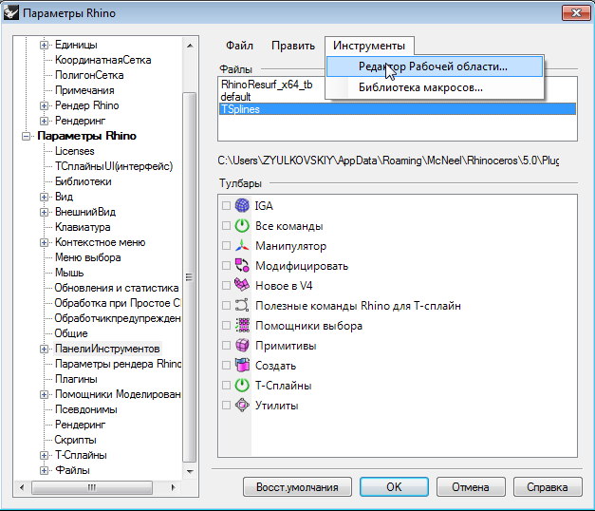Viewport: 595px width, 511px height.
Task: Expand the ПанелиИнструментов node
Action: pos(44,349)
